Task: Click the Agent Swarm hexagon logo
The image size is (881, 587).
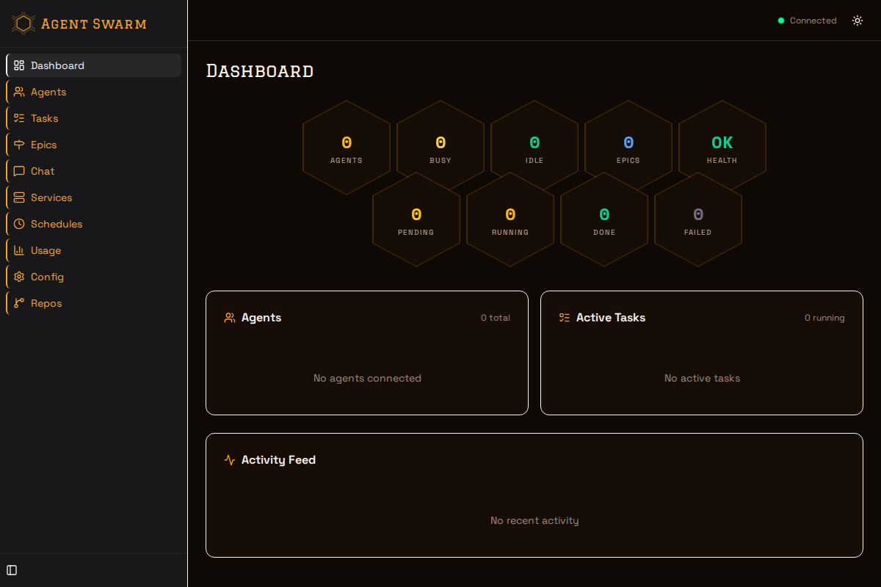Action: coord(23,23)
